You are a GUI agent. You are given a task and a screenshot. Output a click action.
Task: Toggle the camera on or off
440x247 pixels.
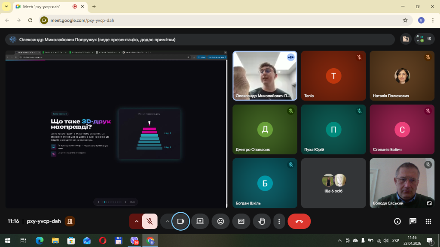click(180, 221)
